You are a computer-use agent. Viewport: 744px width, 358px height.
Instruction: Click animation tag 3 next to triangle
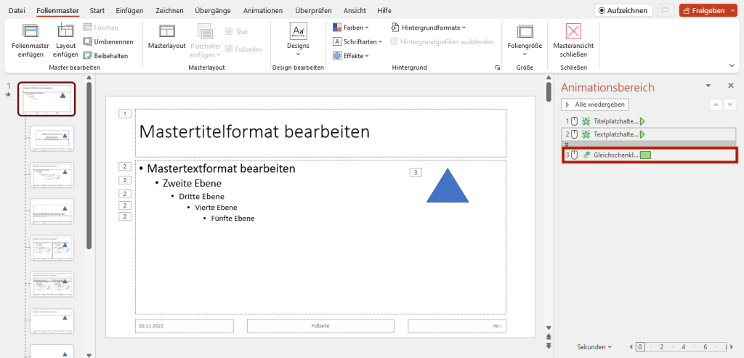click(415, 173)
